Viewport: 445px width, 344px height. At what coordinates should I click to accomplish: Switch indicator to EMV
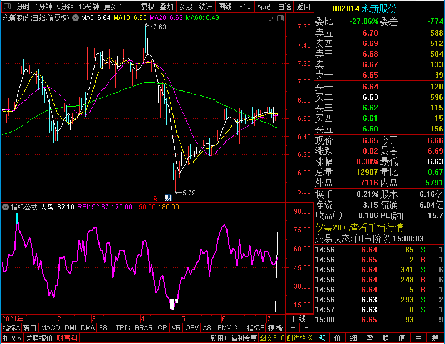[224, 328]
